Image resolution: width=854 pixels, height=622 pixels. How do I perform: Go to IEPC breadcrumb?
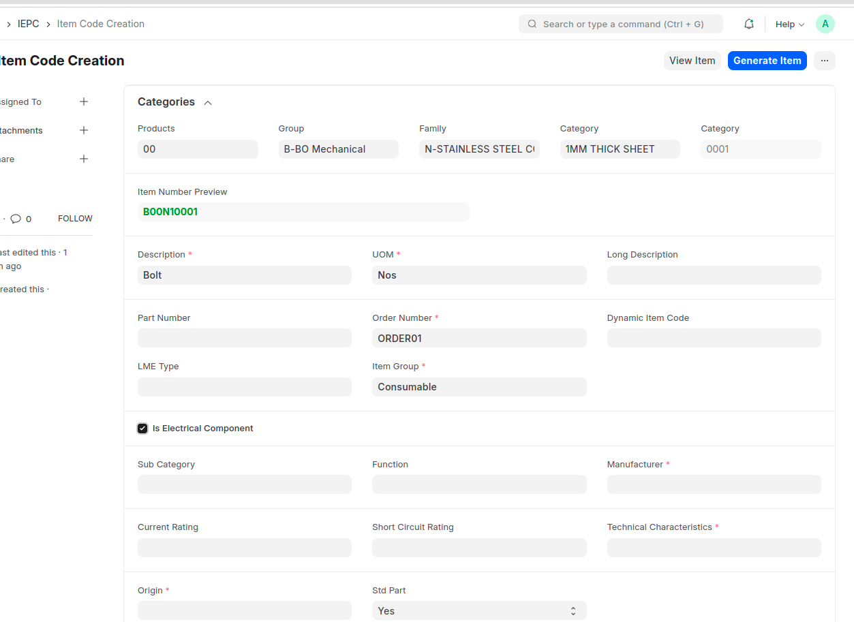pyautogui.click(x=28, y=24)
